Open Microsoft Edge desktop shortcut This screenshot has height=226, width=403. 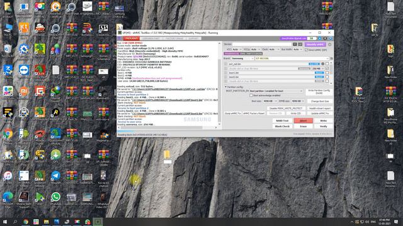[x=8, y=196]
